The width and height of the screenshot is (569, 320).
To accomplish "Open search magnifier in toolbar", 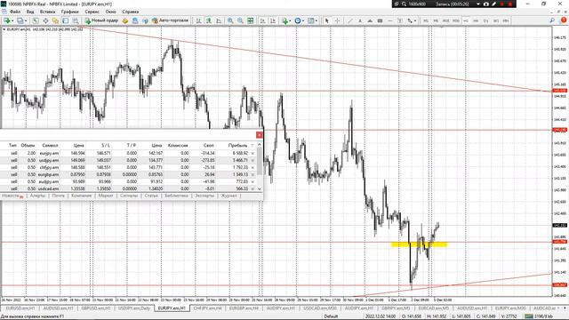I will click(552, 20).
